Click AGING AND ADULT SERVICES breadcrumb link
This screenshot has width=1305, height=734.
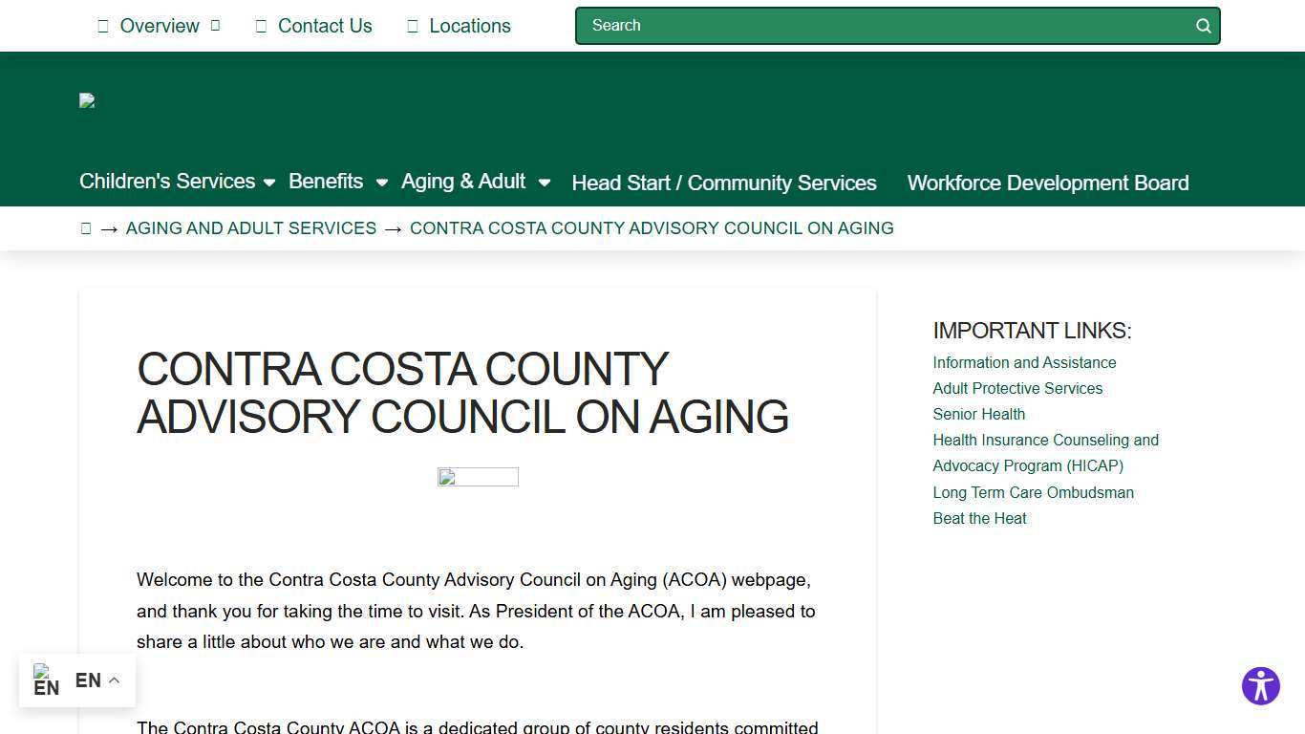pyautogui.click(x=251, y=227)
